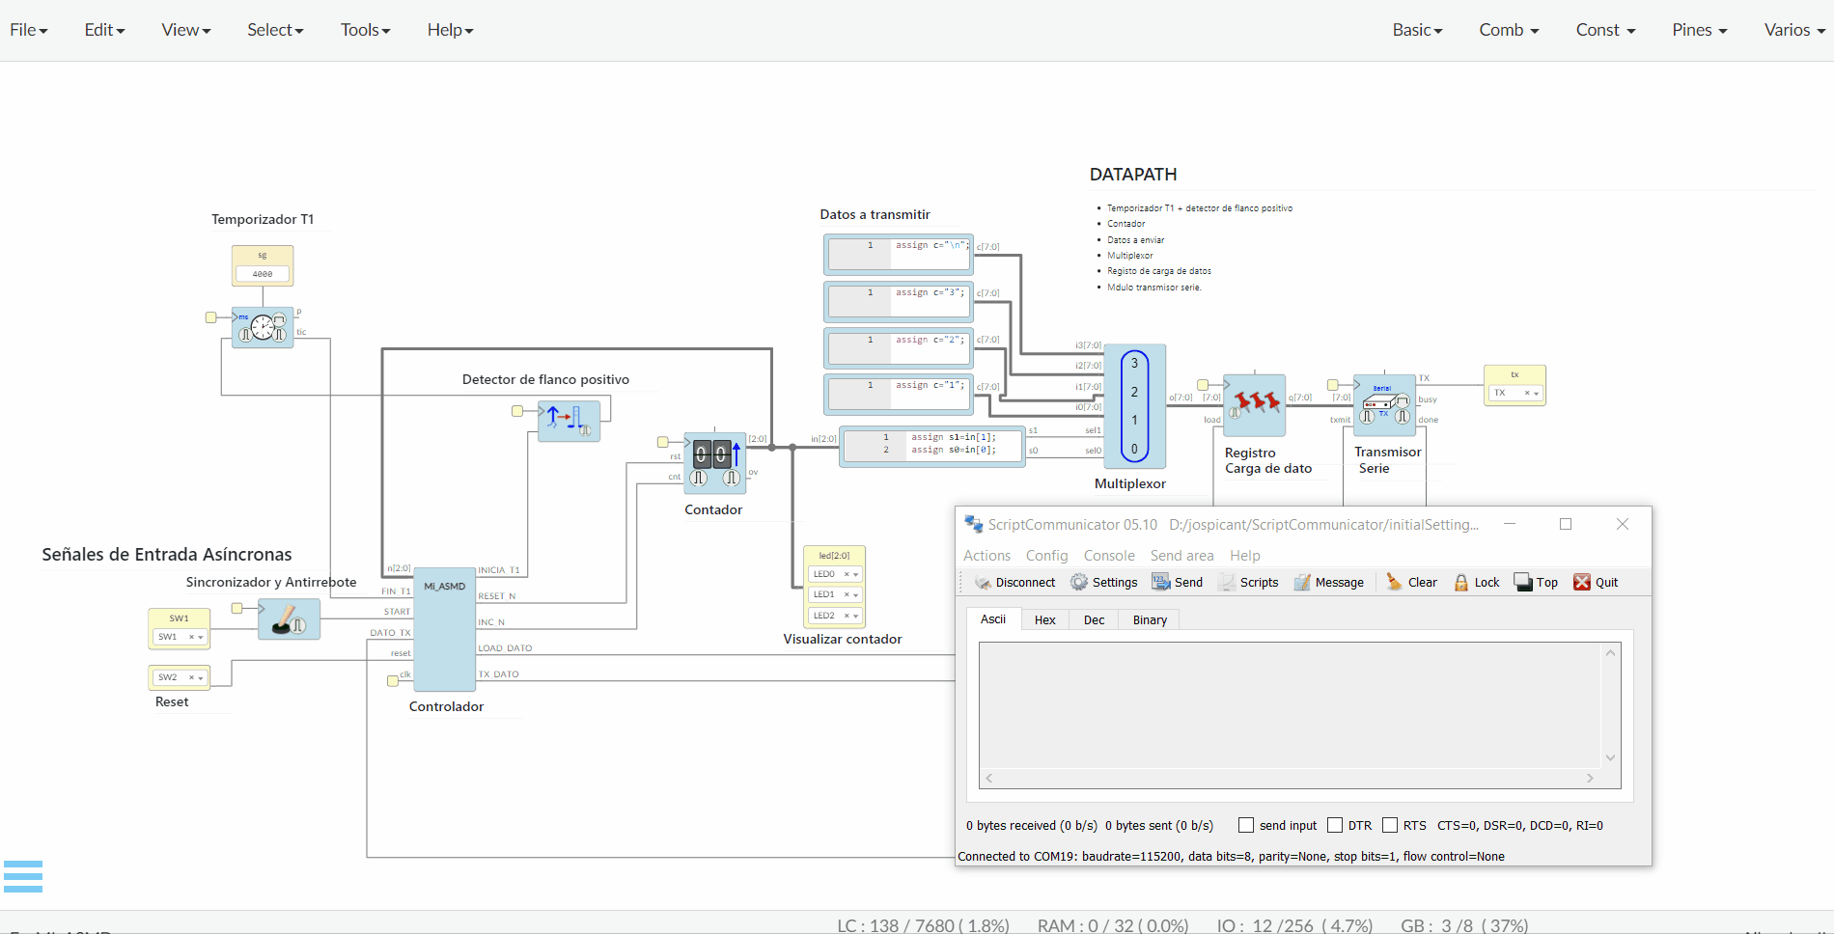Click the assign s1=in[1] code block

click(x=932, y=447)
